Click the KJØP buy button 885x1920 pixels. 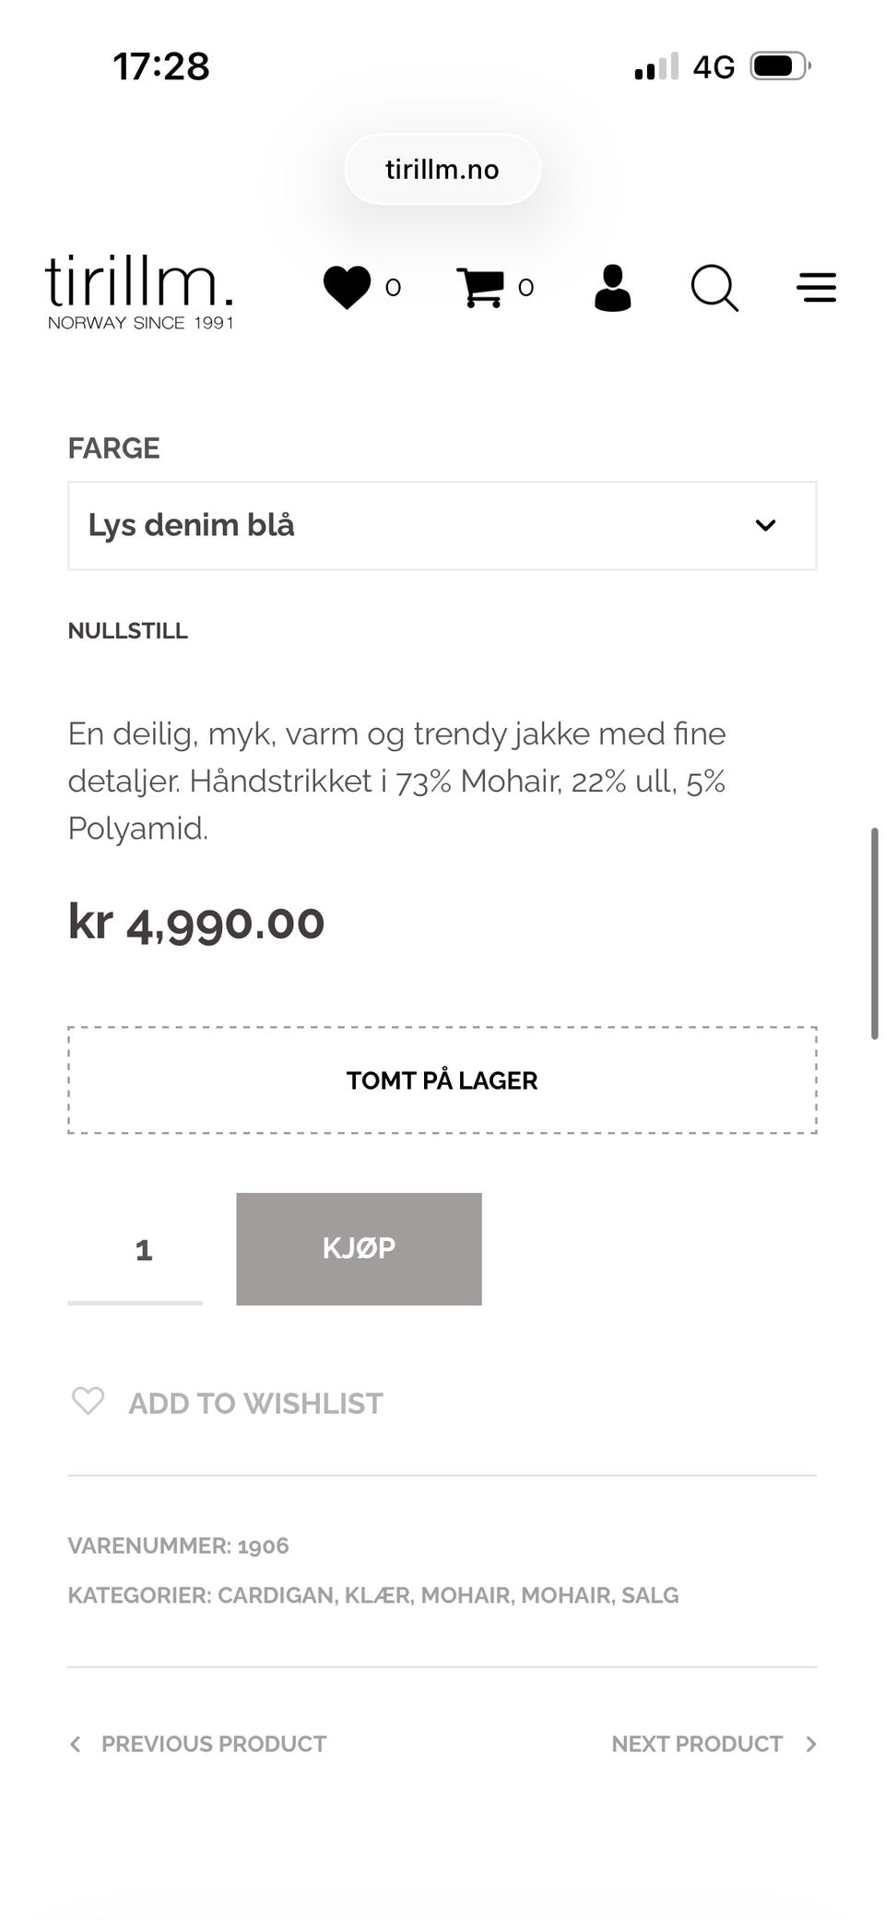[x=359, y=1248]
